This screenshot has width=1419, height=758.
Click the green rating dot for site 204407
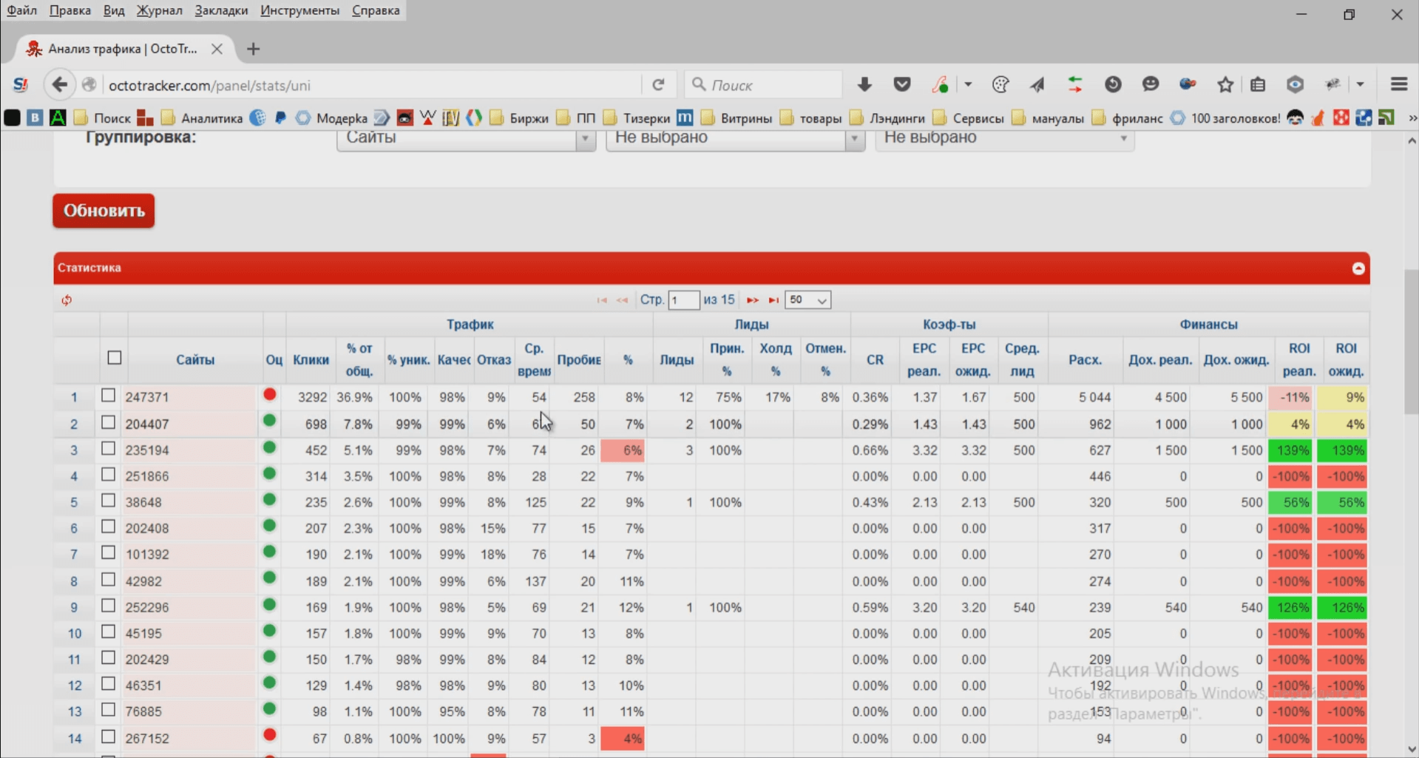270,421
